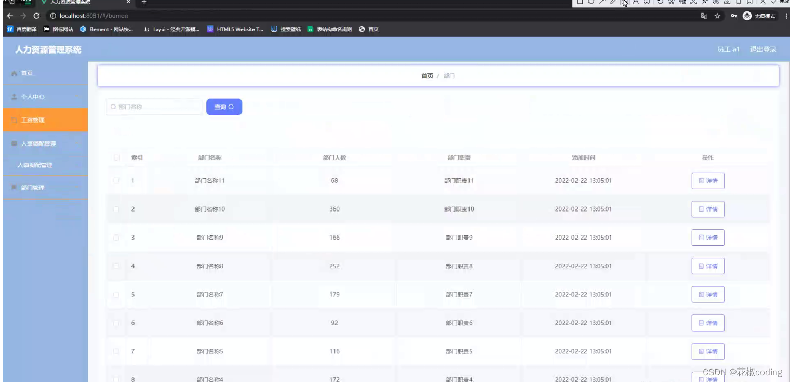Open 详情 for 部门名称5

[708, 351]
